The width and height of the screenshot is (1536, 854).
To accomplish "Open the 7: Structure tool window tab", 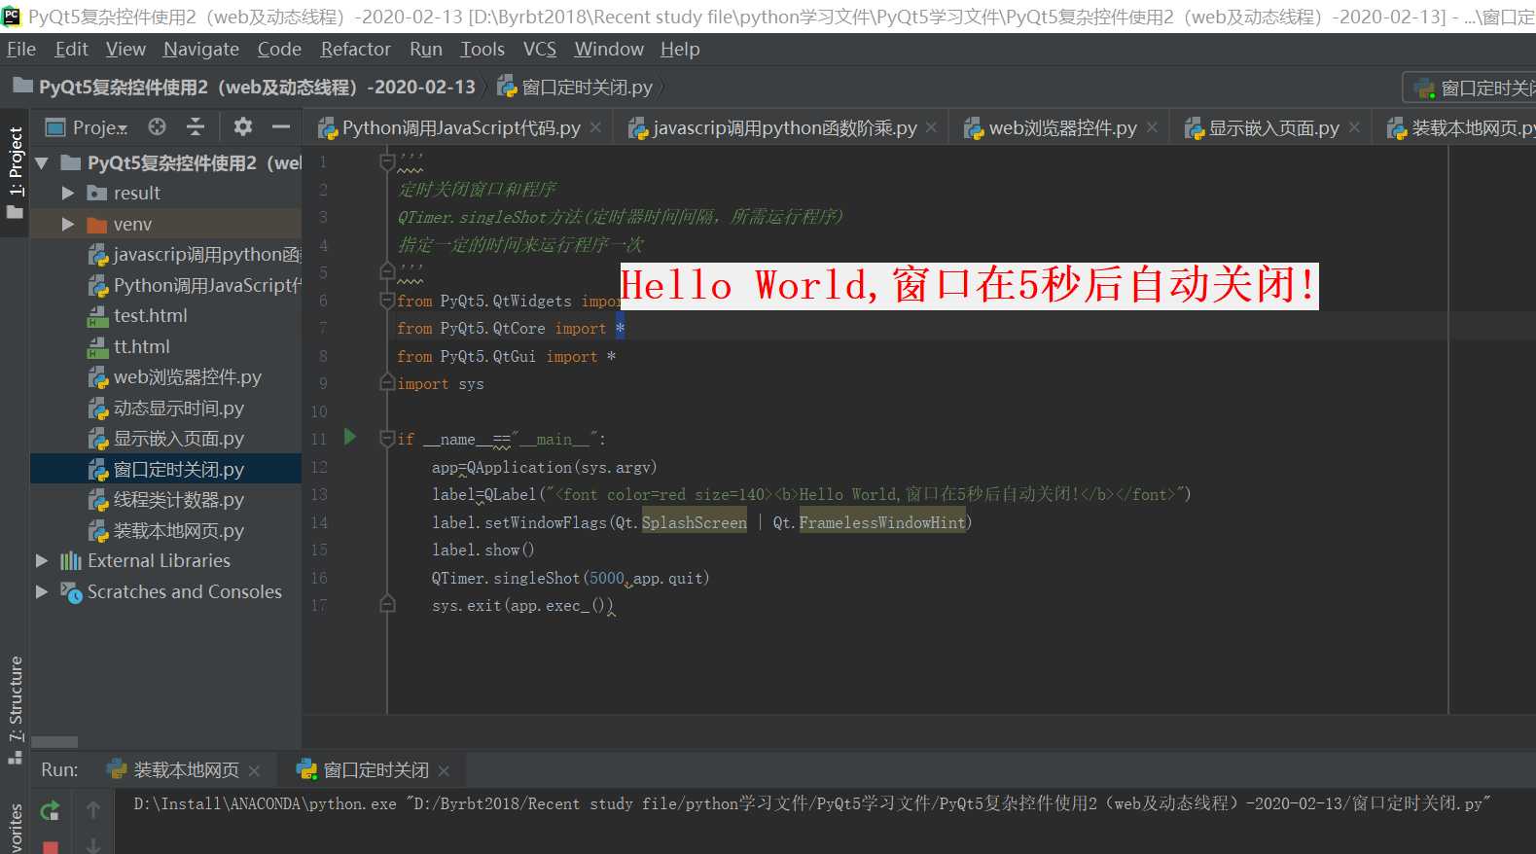I will coord(15,711).
